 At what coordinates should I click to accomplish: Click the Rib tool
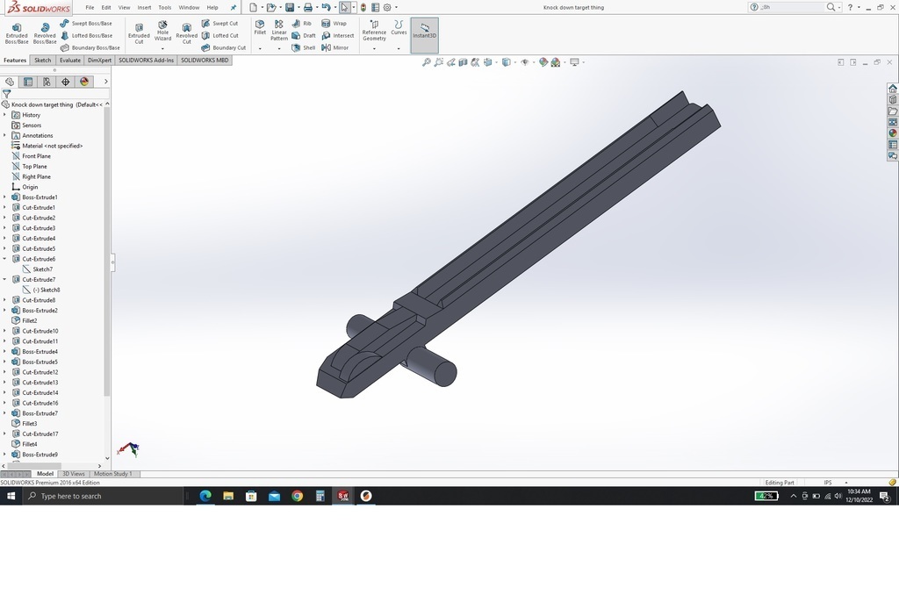302,24
